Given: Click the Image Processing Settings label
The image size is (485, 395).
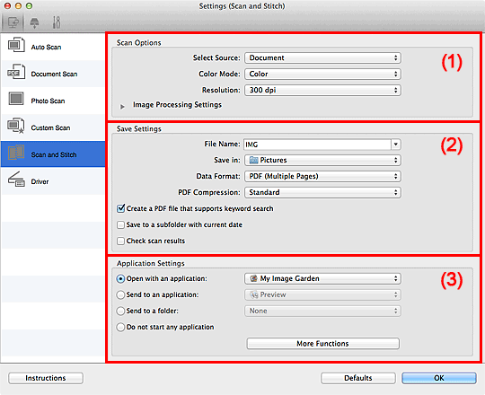Looking at the screenshot, I should (x=177, y=105).
